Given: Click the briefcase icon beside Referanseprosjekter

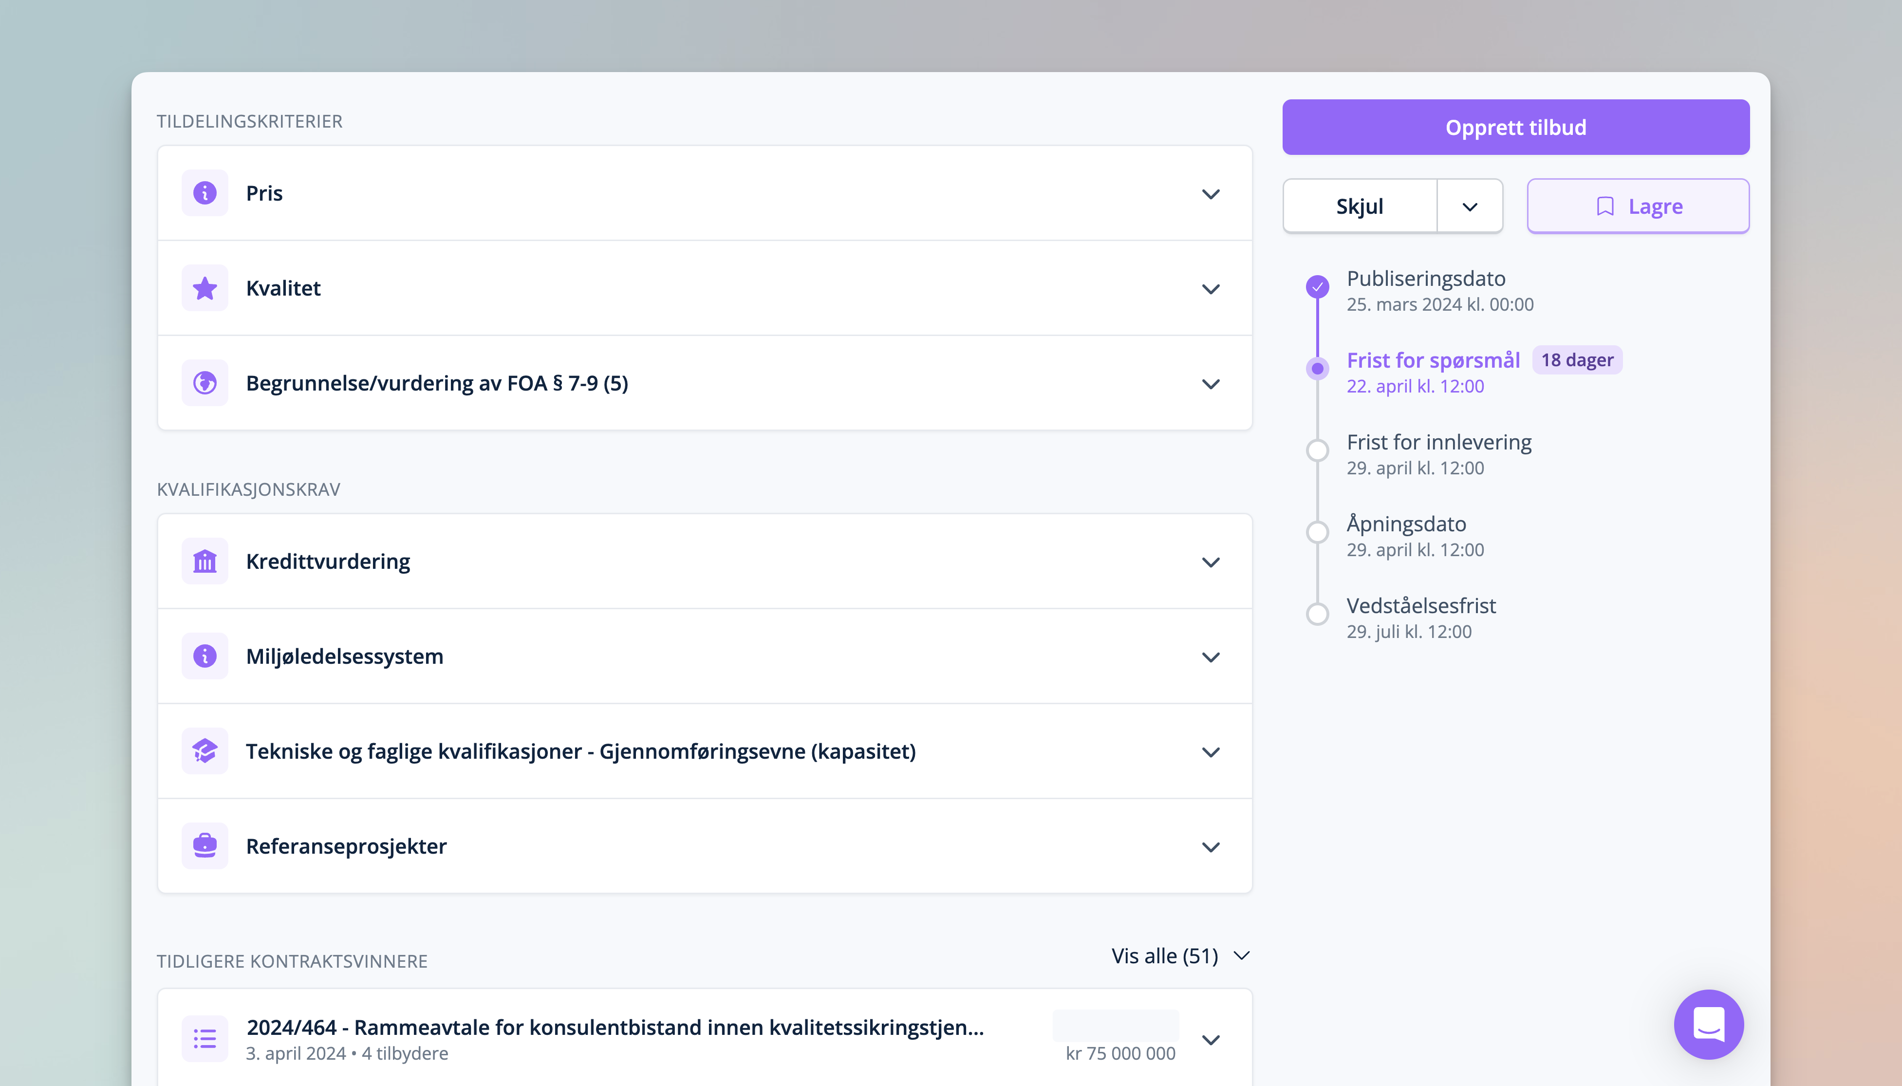Looking at the screenshot, I should (x=205, y=846).
